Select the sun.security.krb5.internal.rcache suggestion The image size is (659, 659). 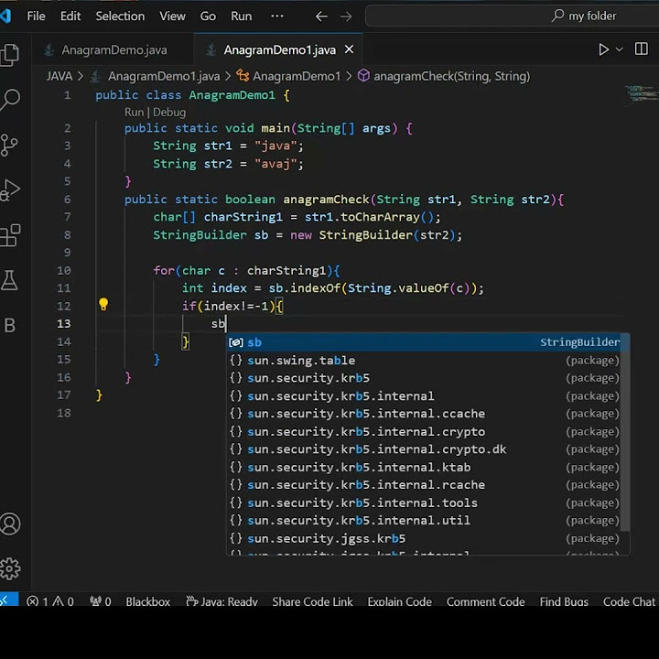click(x=425, y=484)
